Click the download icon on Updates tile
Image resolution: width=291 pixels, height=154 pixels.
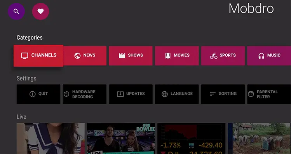[x=120, y=94]
